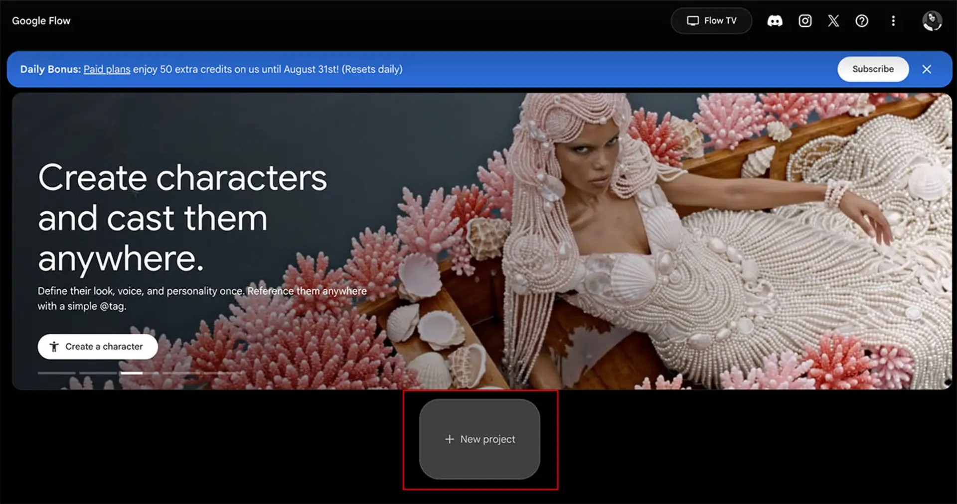Open the three-dot more options menu
The image size is (957, 504).
click(893, 21)
